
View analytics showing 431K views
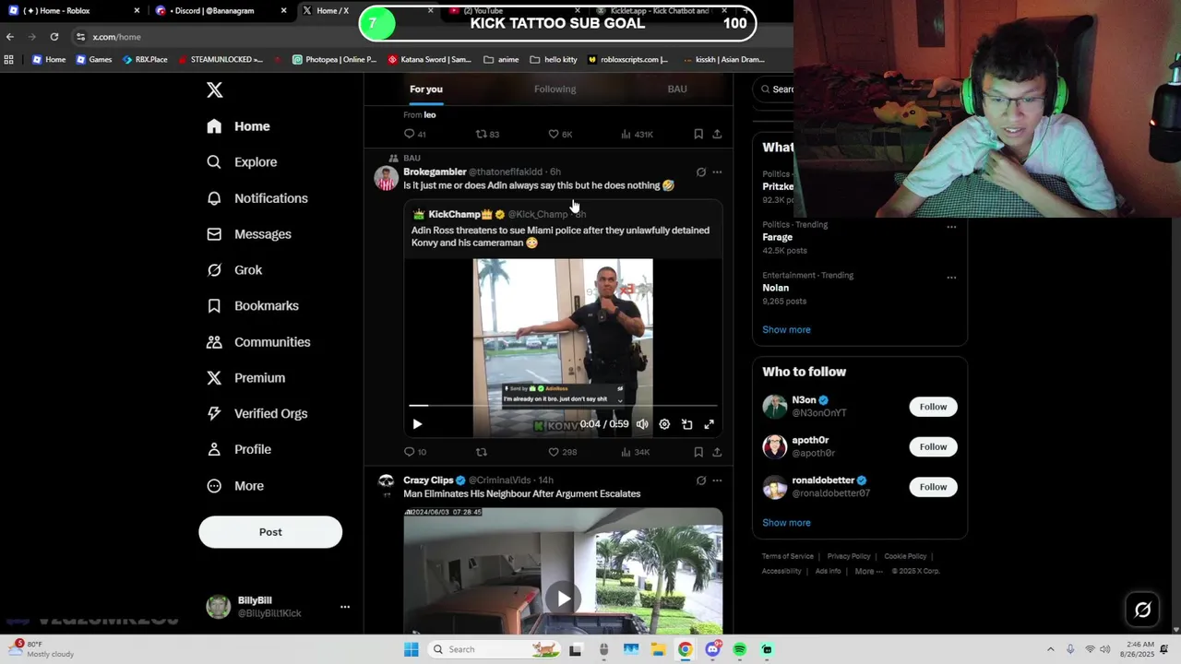pyautogui.click(x=637, y=135)
